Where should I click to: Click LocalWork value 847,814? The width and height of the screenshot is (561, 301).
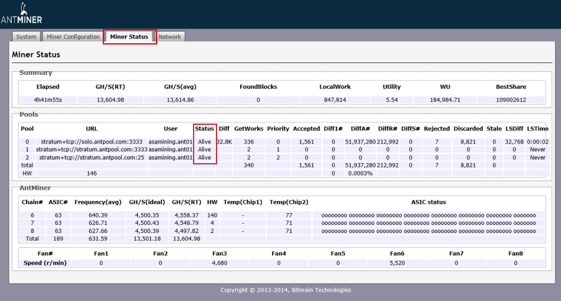pyautogui.click(x=335, y=100)
